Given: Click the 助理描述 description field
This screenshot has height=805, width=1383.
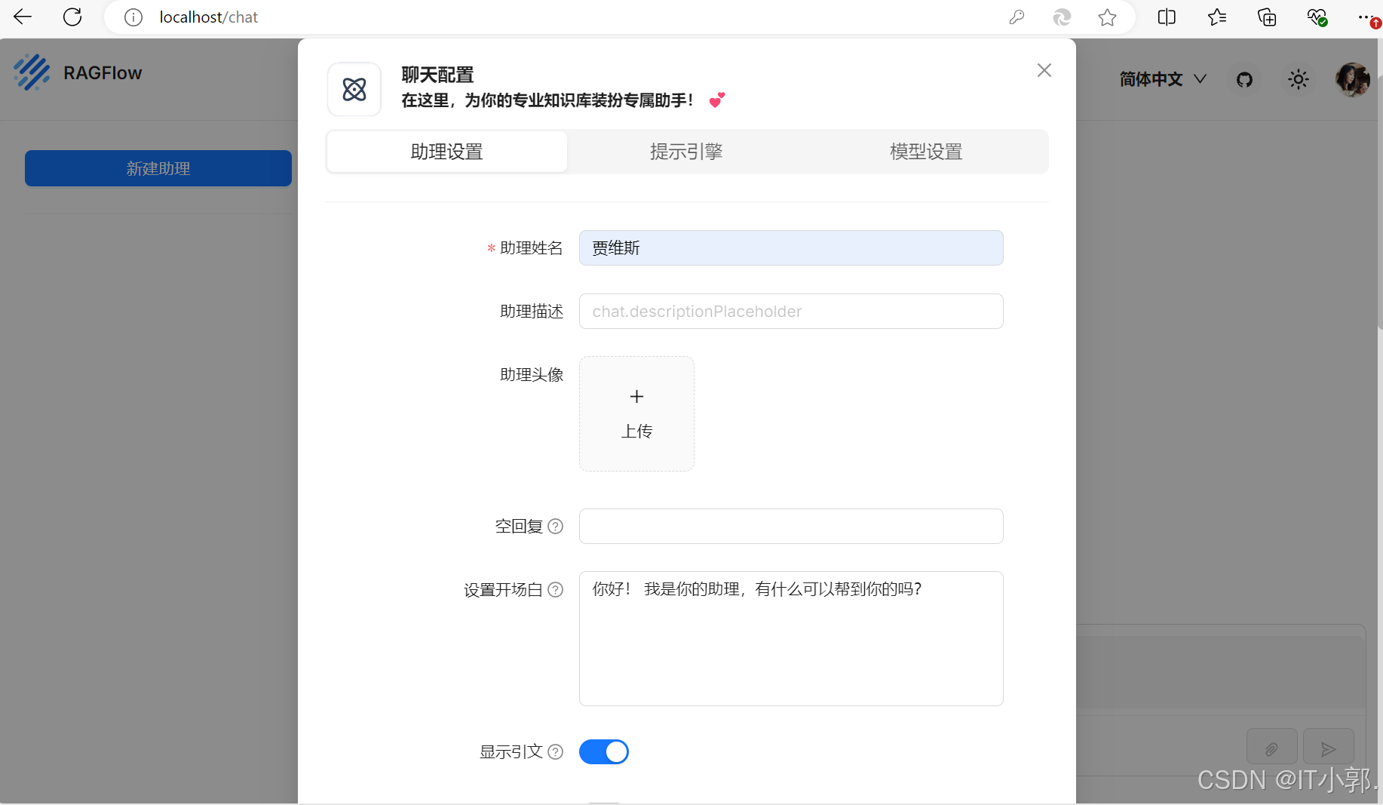Looking at the screenshot, I should coord(790,311).
